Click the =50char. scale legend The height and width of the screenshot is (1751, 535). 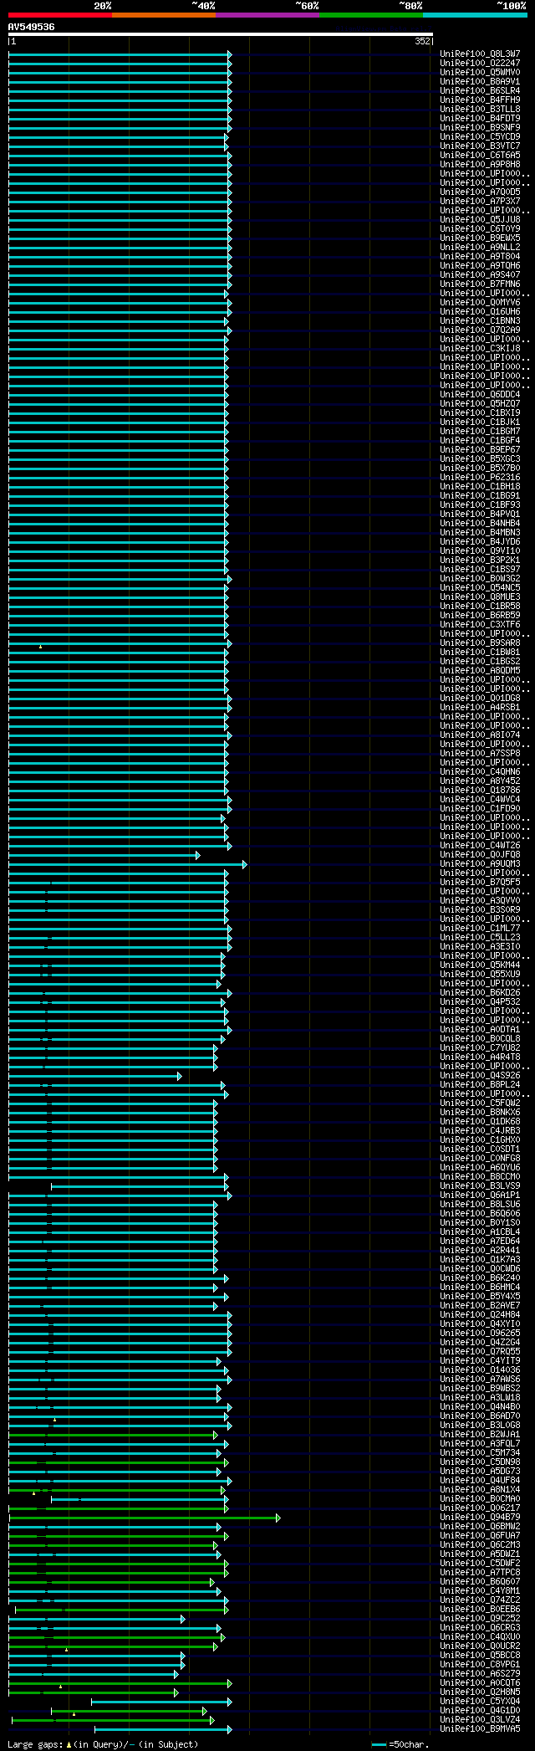pos(400,1744)
